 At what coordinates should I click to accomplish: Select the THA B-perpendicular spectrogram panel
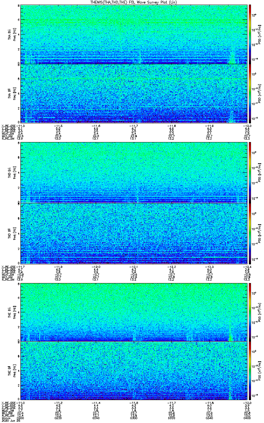[x=134, y=35]
